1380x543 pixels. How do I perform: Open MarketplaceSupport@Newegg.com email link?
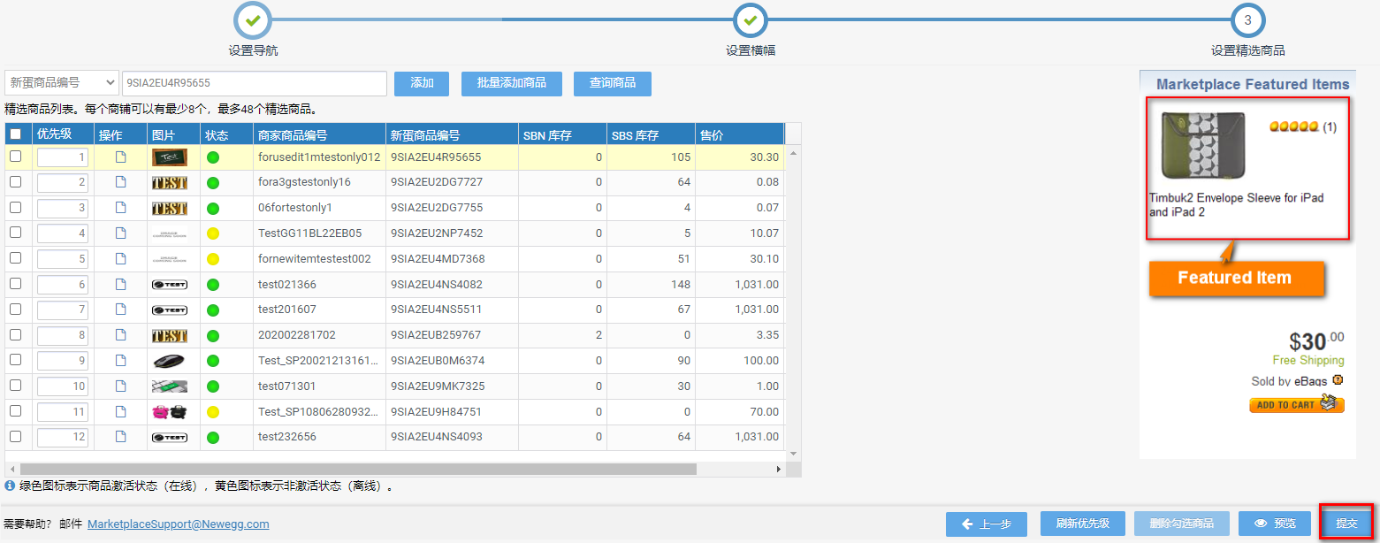(x=178, y=524)
